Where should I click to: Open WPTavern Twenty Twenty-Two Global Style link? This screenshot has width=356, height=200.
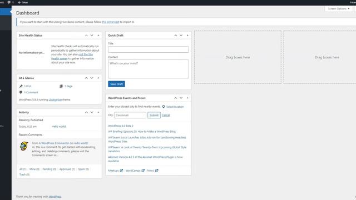click(x=147, y=149)
